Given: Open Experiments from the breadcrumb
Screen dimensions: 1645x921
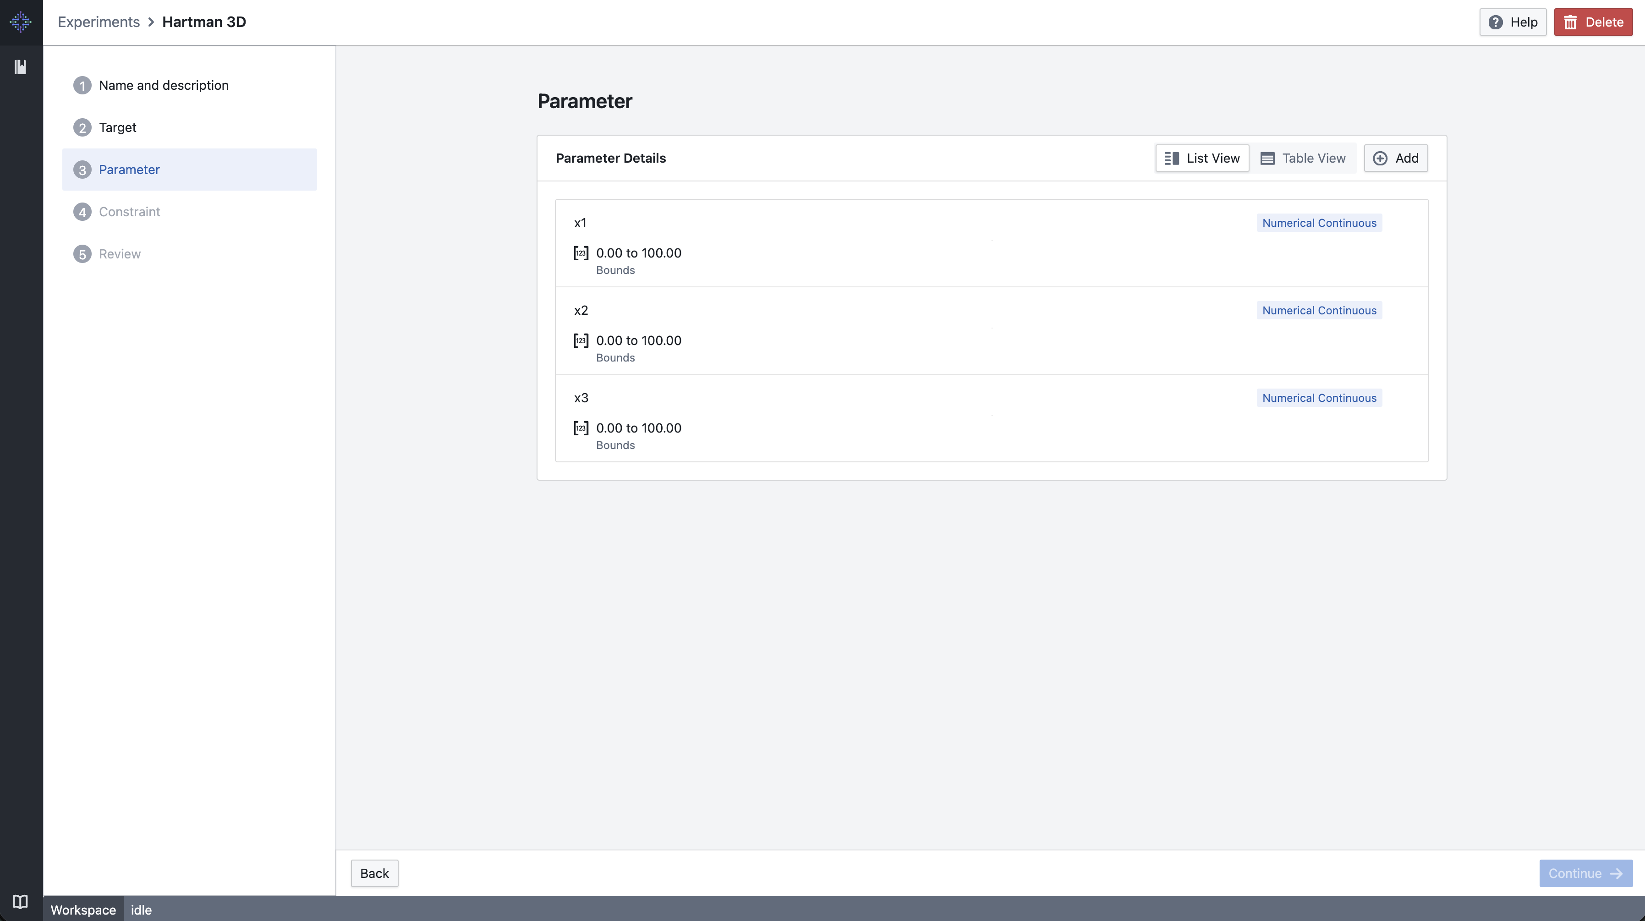Looking at the screenshot, I should [99, 21].
